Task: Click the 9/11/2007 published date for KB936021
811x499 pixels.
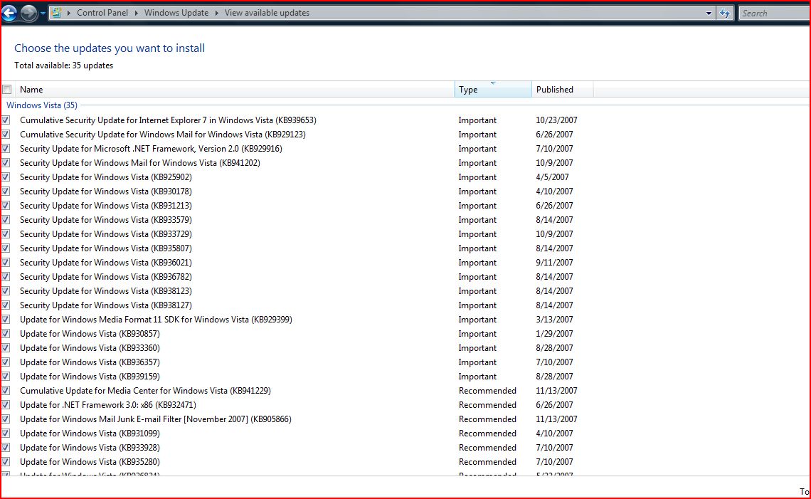Action: tap(554, 263)
